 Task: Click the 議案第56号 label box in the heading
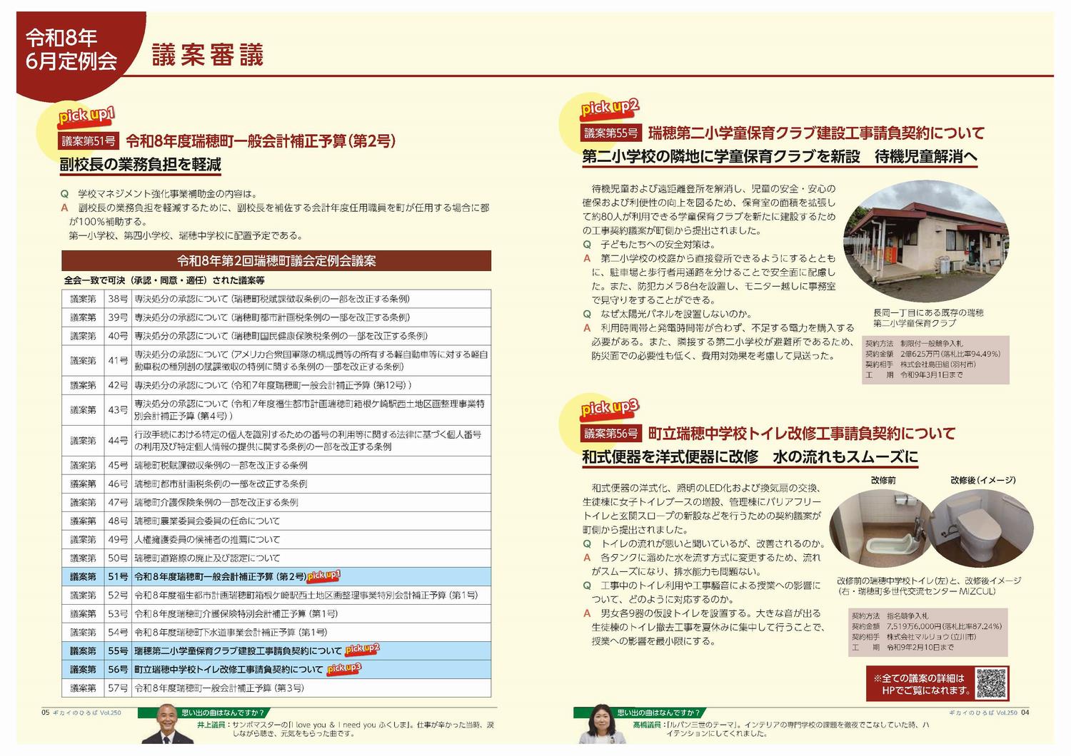click(x=611, y=433)
